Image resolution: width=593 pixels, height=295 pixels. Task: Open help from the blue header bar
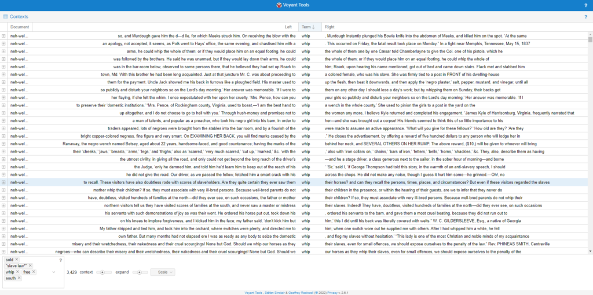click(585, 5)
